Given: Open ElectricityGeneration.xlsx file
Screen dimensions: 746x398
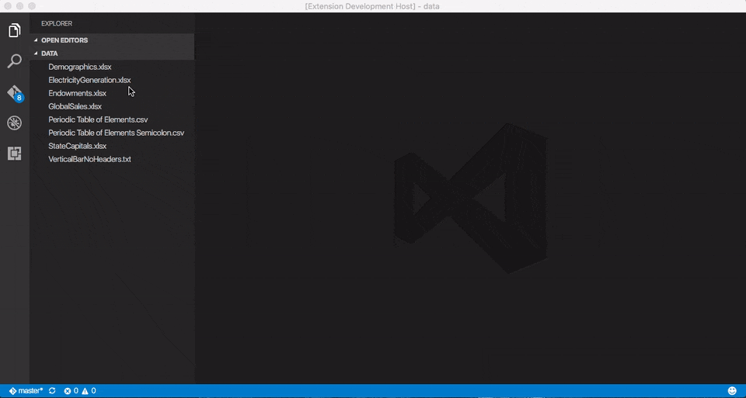Looking at the screenshot, I should click(89, 80).
